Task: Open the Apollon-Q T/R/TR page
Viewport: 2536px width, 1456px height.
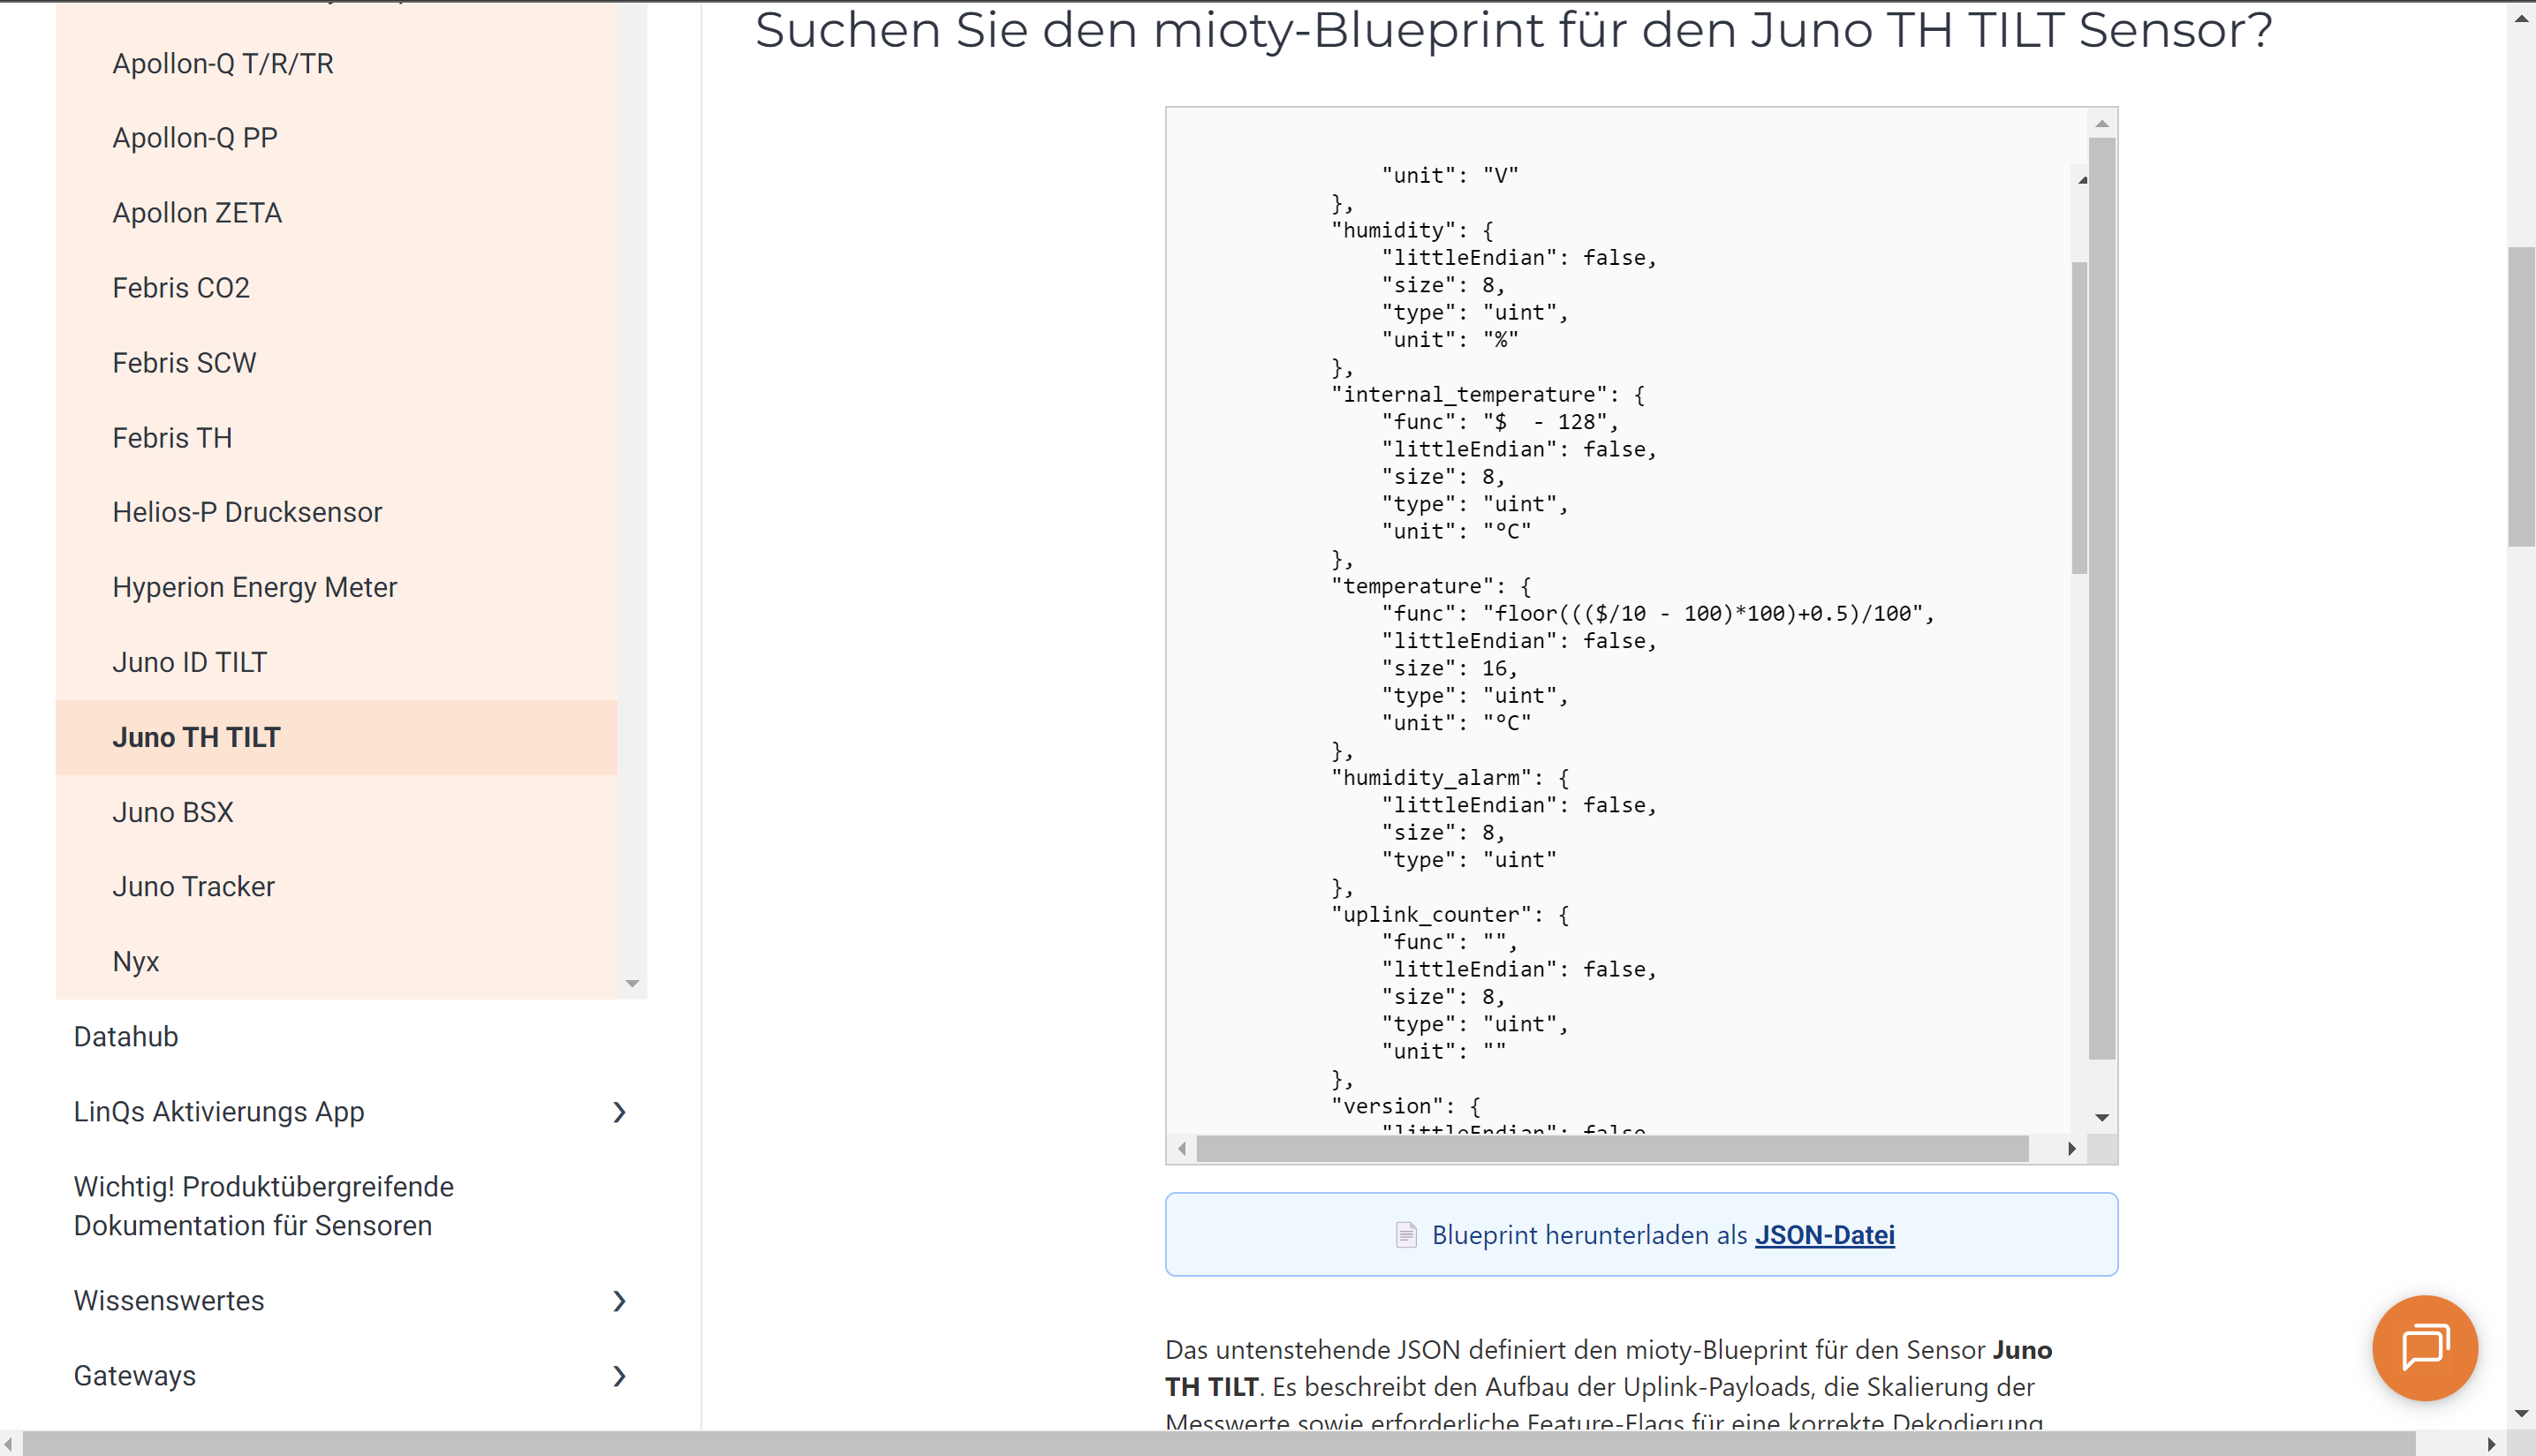Action: [223, 63]
